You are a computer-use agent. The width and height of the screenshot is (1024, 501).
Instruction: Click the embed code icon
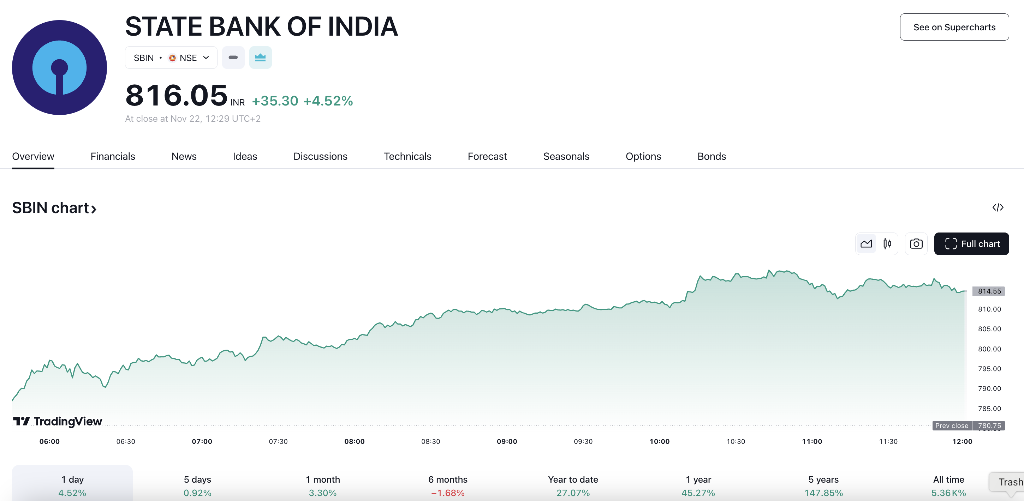998,207
